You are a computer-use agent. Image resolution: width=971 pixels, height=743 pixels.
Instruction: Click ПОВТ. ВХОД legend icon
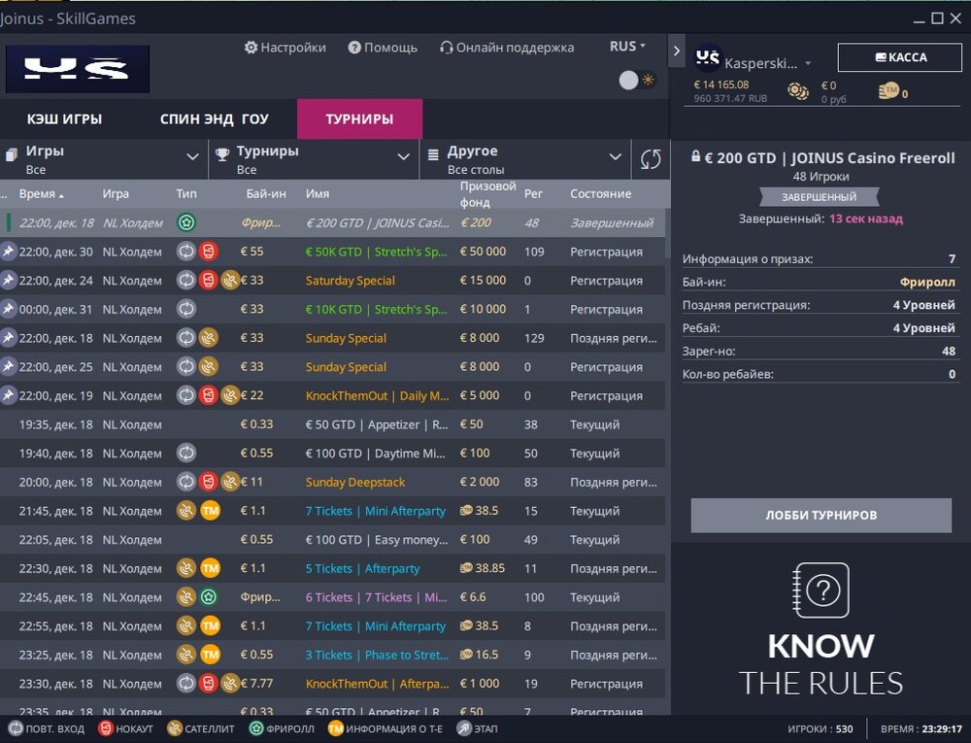coord(16,728)
